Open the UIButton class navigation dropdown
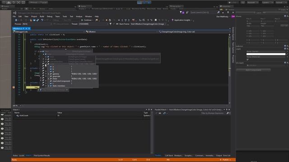The width and height of the screenshot is (289, 162). 121,32
